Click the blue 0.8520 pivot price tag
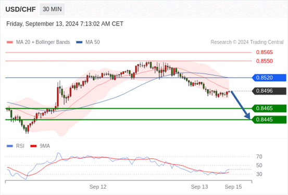 tap(269, 77)
